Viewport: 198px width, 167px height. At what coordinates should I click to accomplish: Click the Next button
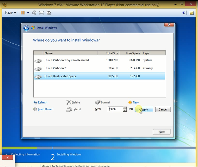tap(162, 132)
